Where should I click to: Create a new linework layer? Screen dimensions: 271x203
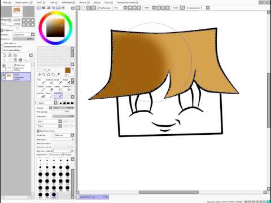point(10,55)
